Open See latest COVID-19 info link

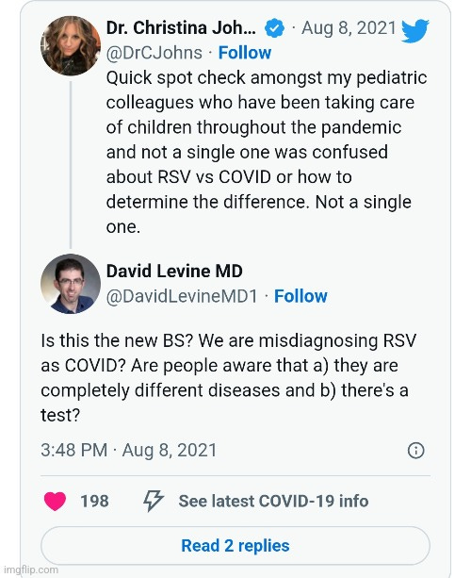coord(273,501)
